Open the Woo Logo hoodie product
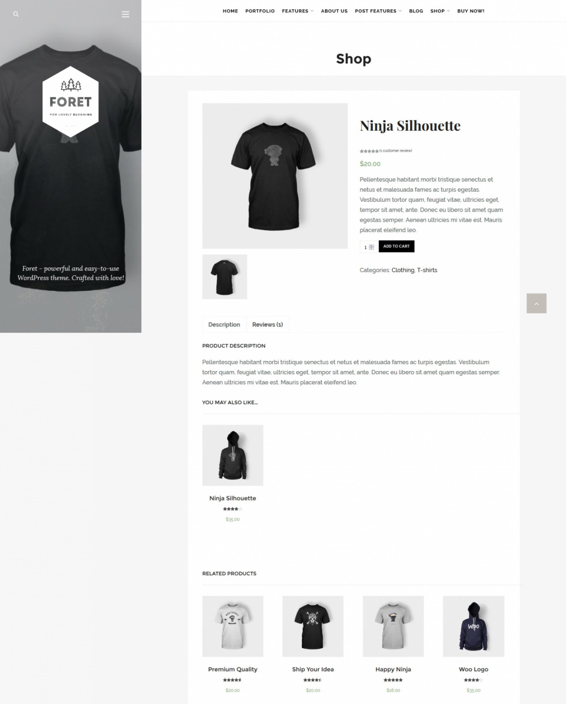This screenshot has width=566, height=704. [474, 626]
